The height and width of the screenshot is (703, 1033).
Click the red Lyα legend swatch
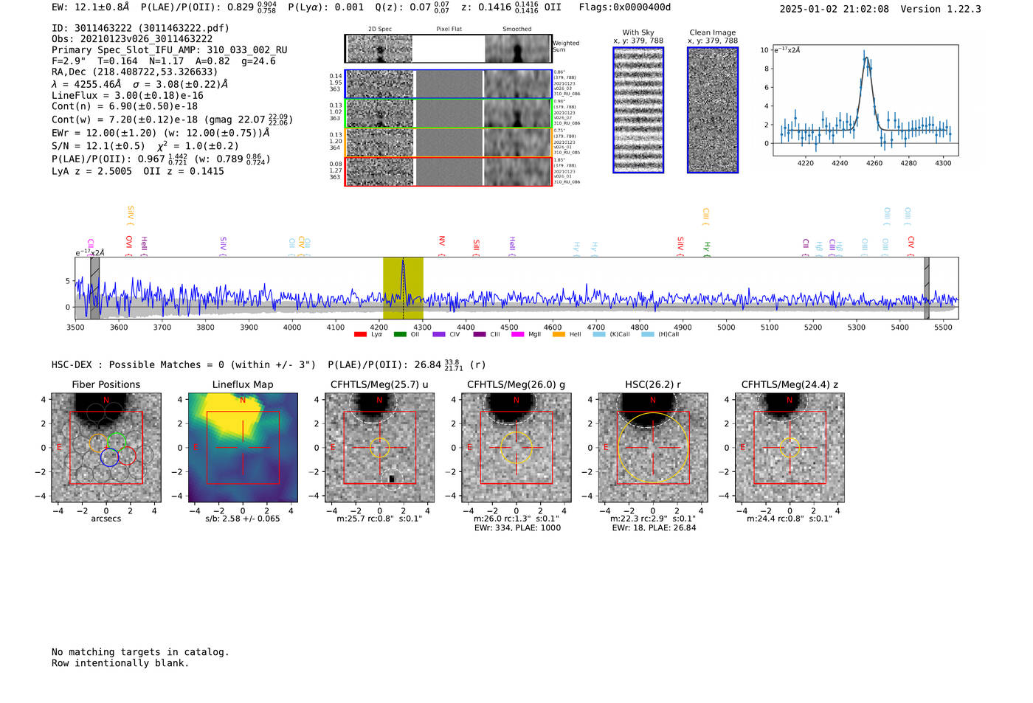click(x=360, y=334)
